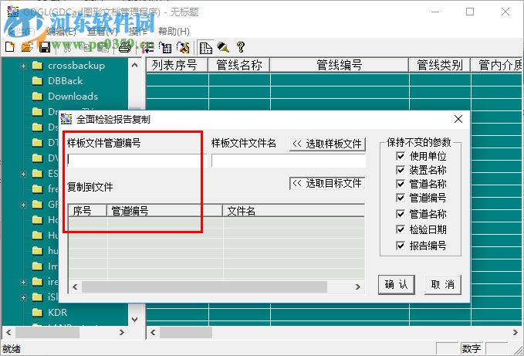The height and width of the screenshot is (356, 524).
Task: Click the blue page layout toolbar icon
Action: [205, 48]
